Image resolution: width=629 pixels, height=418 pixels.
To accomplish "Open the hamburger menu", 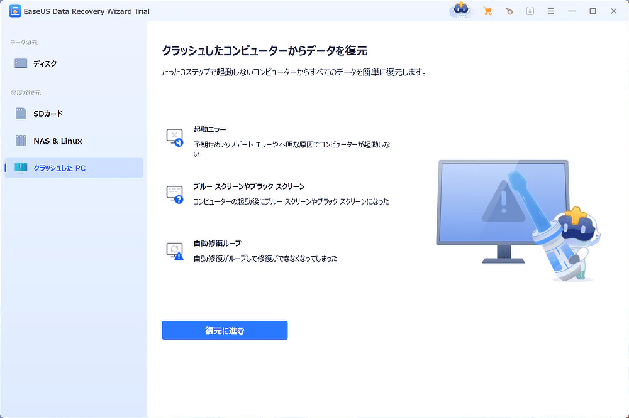I will point(550,11).
